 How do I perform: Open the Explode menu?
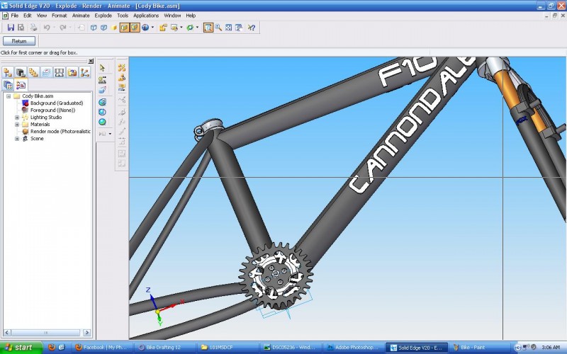[x=103, y=16]
